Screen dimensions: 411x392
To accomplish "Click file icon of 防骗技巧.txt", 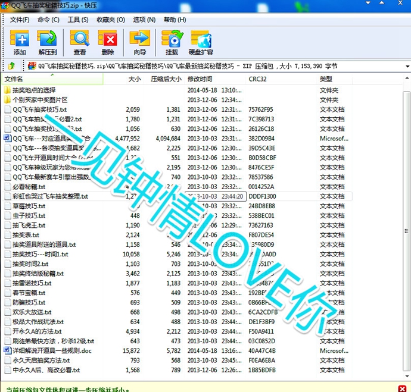I will [8, 303].
